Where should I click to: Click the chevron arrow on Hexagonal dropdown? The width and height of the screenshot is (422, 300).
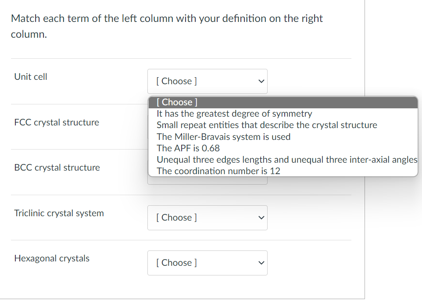tap(261, 263)
